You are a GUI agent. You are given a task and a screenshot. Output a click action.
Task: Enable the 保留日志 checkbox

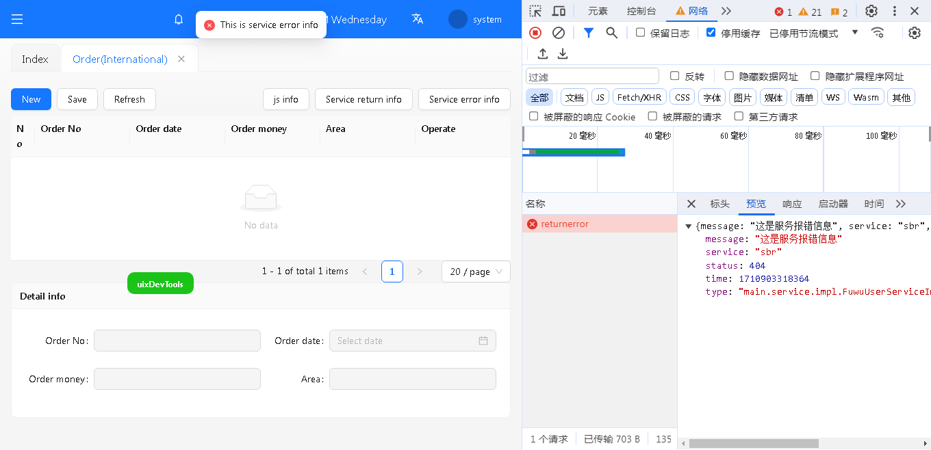(x=641, y=32)
